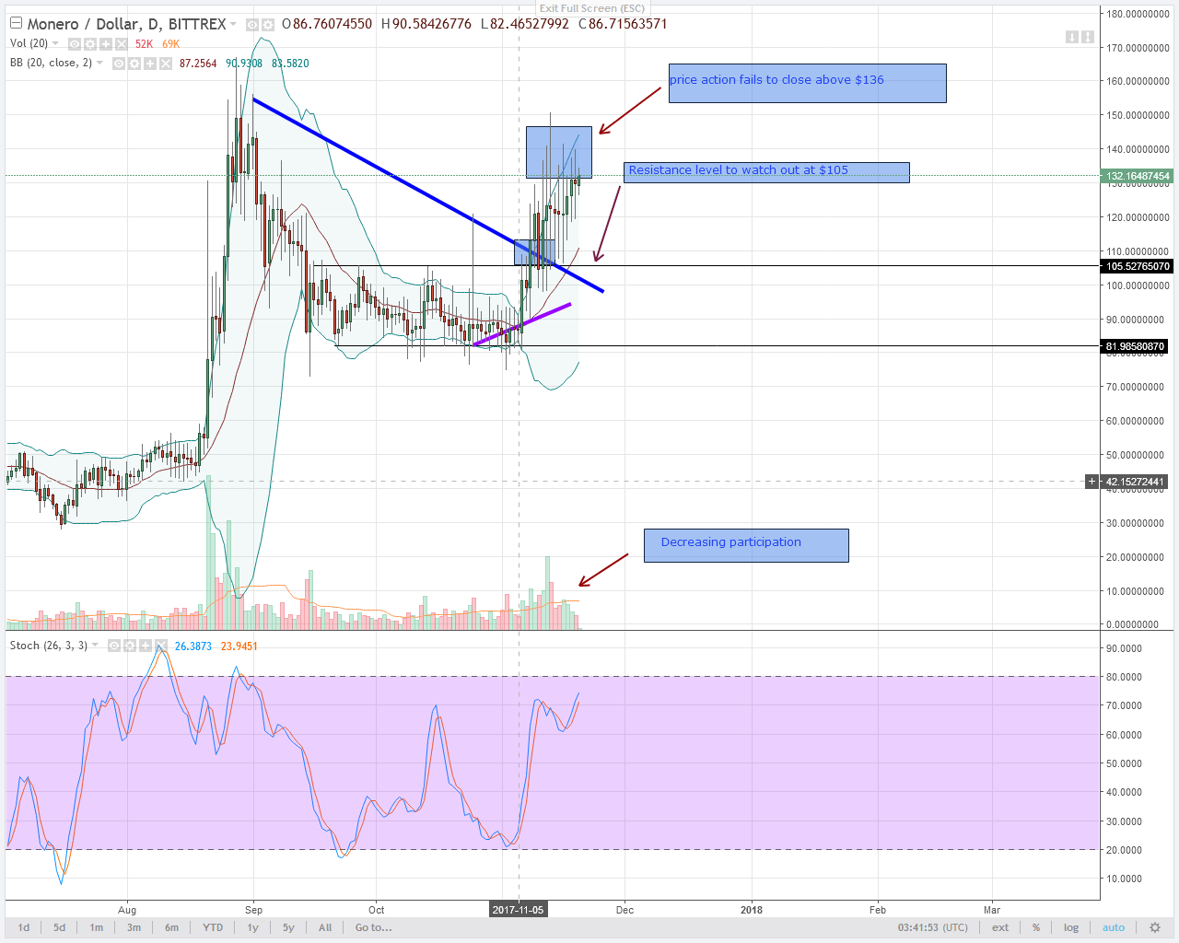Click the 03:41:53 (UTC) timezone clock
This screenshot has width=1179, height=943.
click(x=933, y=927)
